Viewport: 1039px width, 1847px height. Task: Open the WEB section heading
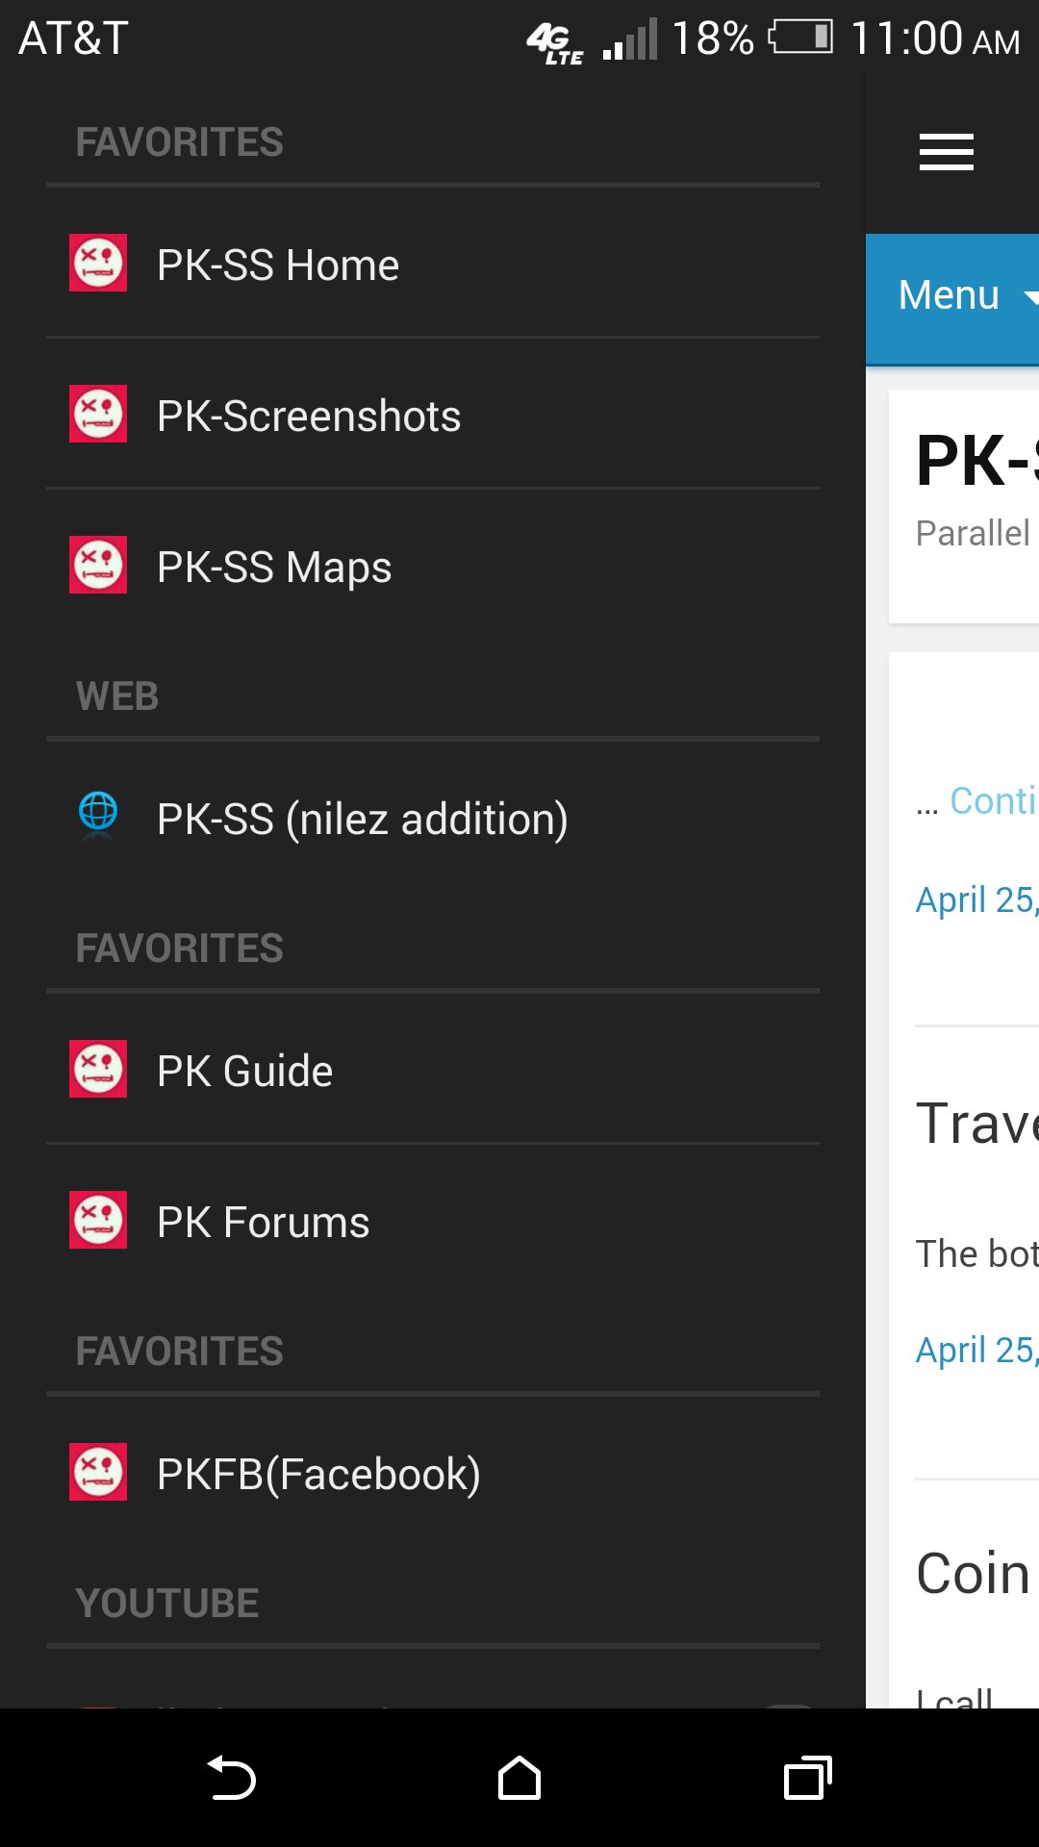pyautogui.click(x=118, y=696)
